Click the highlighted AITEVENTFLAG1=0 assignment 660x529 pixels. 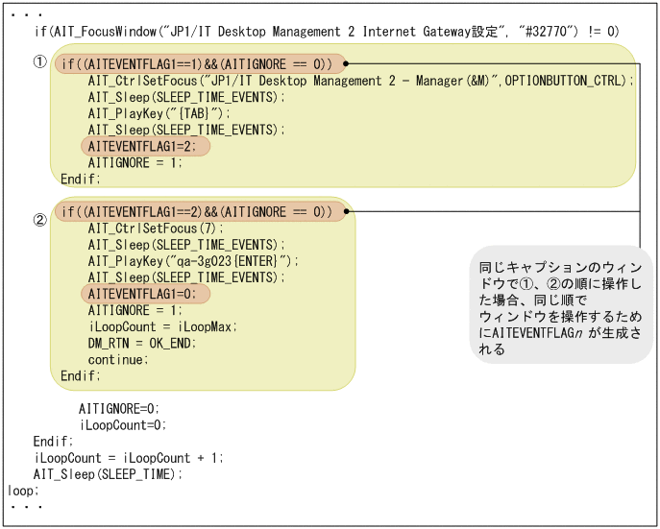click(144, 294)
